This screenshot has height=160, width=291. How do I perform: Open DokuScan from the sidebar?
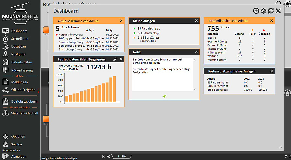point(18,46)
